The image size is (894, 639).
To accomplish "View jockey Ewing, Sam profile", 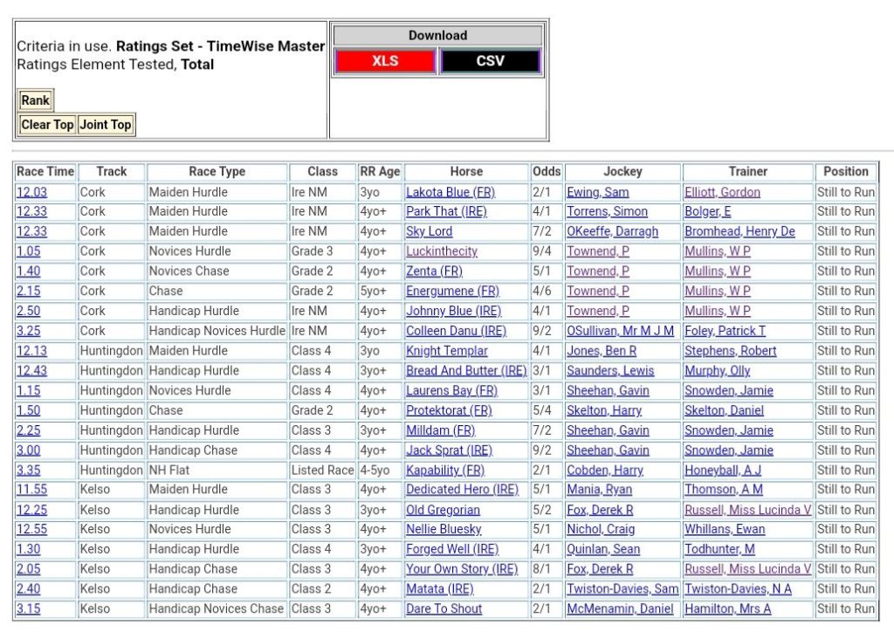I will [x=597, y=192].
